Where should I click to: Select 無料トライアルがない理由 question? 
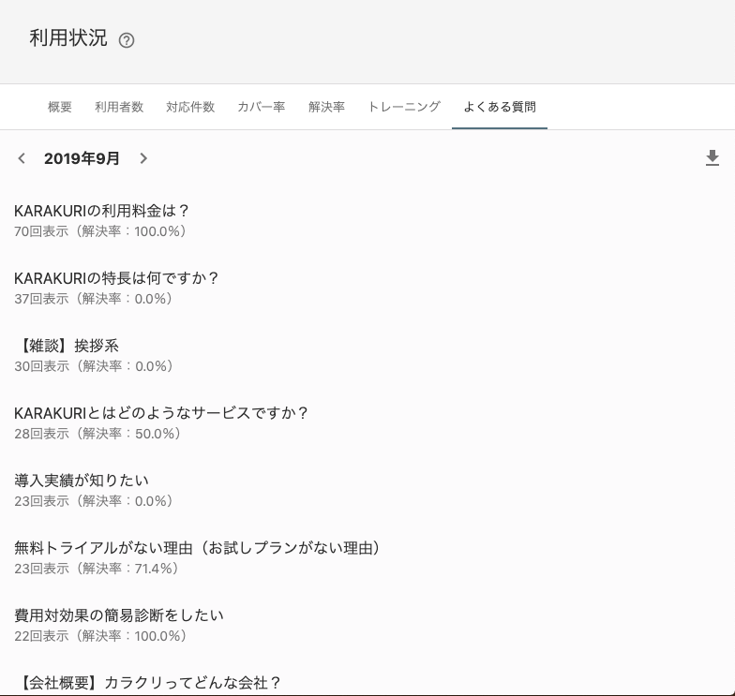[197, 548]
